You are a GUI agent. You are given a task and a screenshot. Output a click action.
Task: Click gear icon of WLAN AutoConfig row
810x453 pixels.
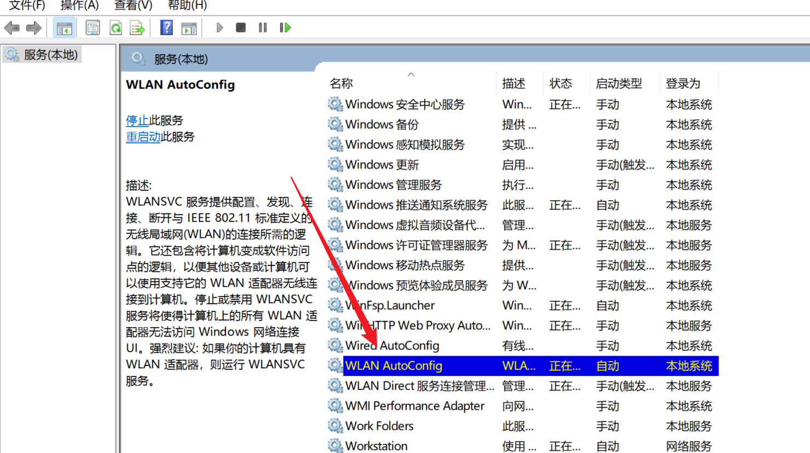pyautogui.click(x=335, y=365)
